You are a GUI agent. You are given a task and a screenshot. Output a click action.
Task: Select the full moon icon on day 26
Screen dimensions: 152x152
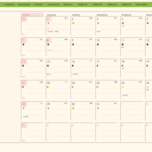(x=147, y=87)
